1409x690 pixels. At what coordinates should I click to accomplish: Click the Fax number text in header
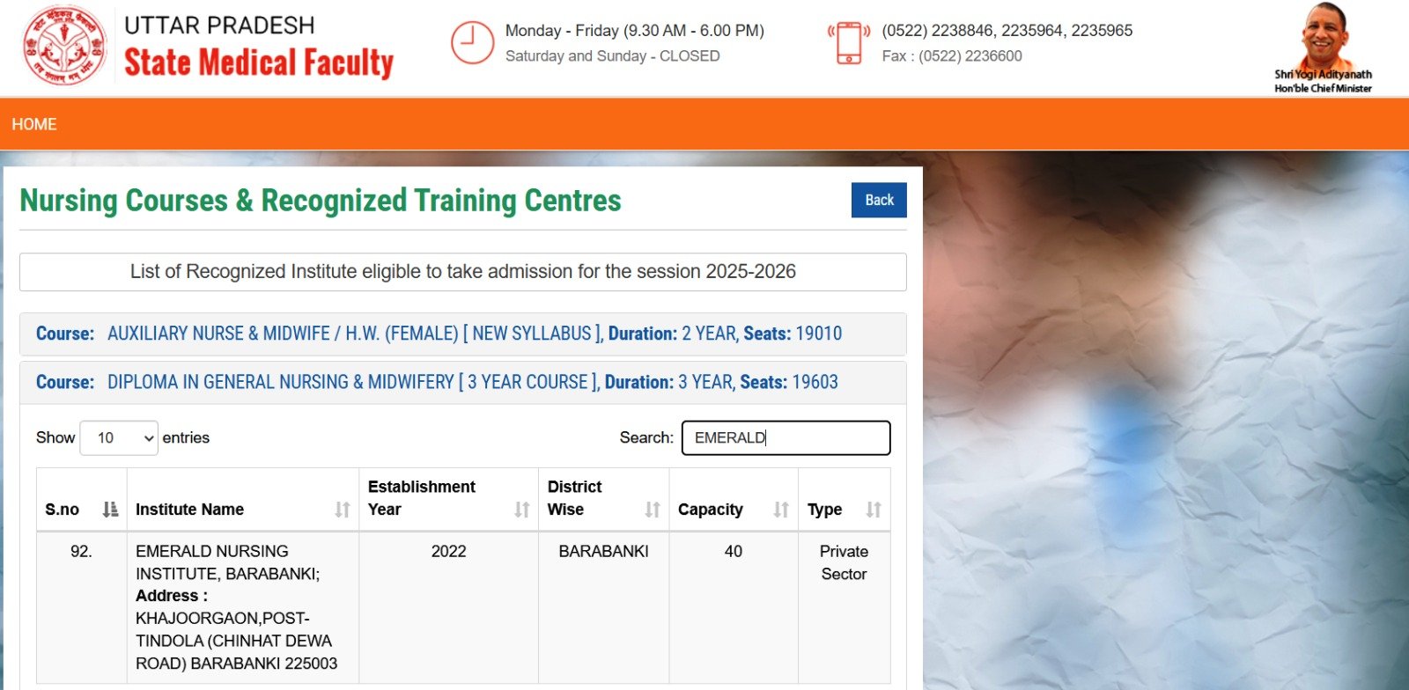pyautogui.click(x=951, y=56)
